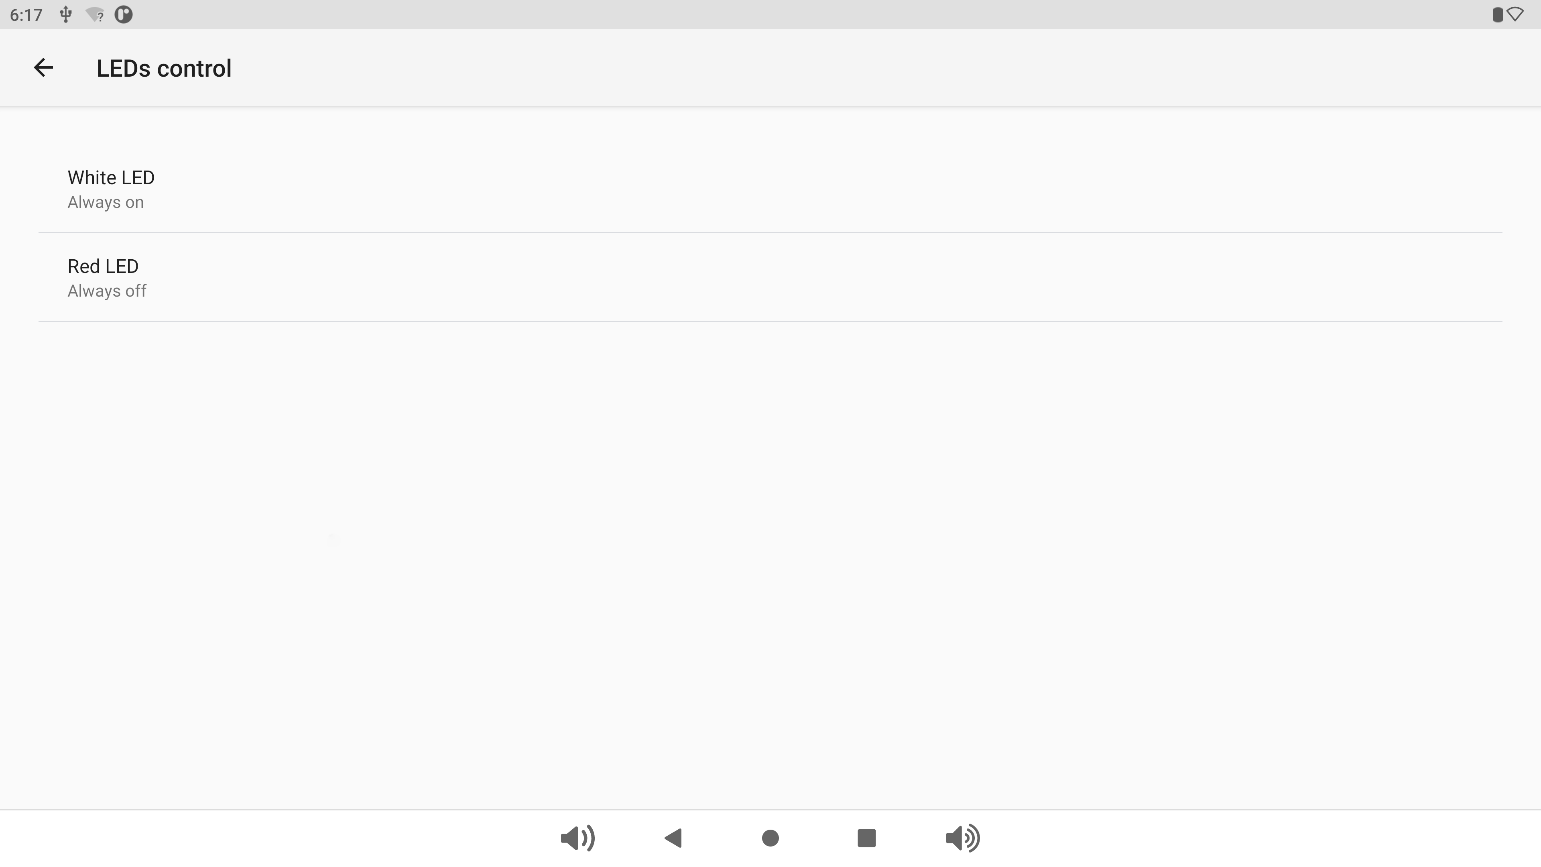This screenshot has width=1541, height=867.
Task: Click the "LEDs control" page title
Action: (164, 68)
